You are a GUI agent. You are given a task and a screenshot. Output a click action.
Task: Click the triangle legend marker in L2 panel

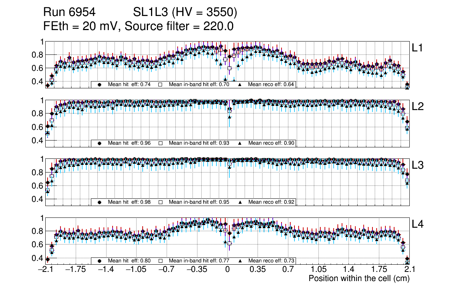[240, 143]
